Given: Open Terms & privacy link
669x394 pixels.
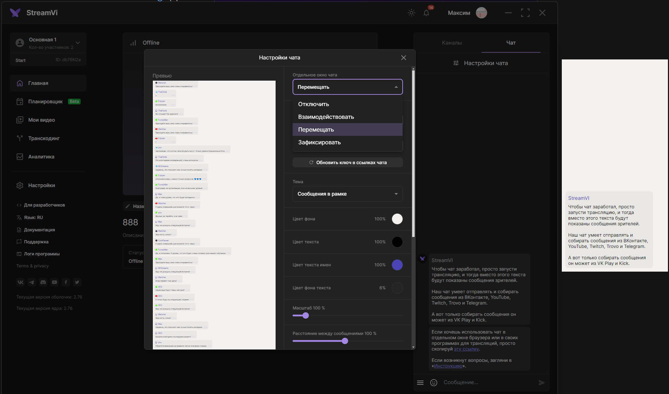Looking at the screenshot, I should [x=33, y=266].
